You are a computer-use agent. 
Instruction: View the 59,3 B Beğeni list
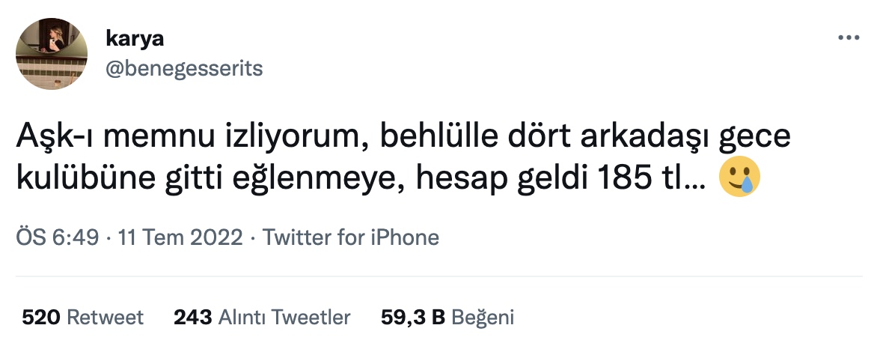447,318
